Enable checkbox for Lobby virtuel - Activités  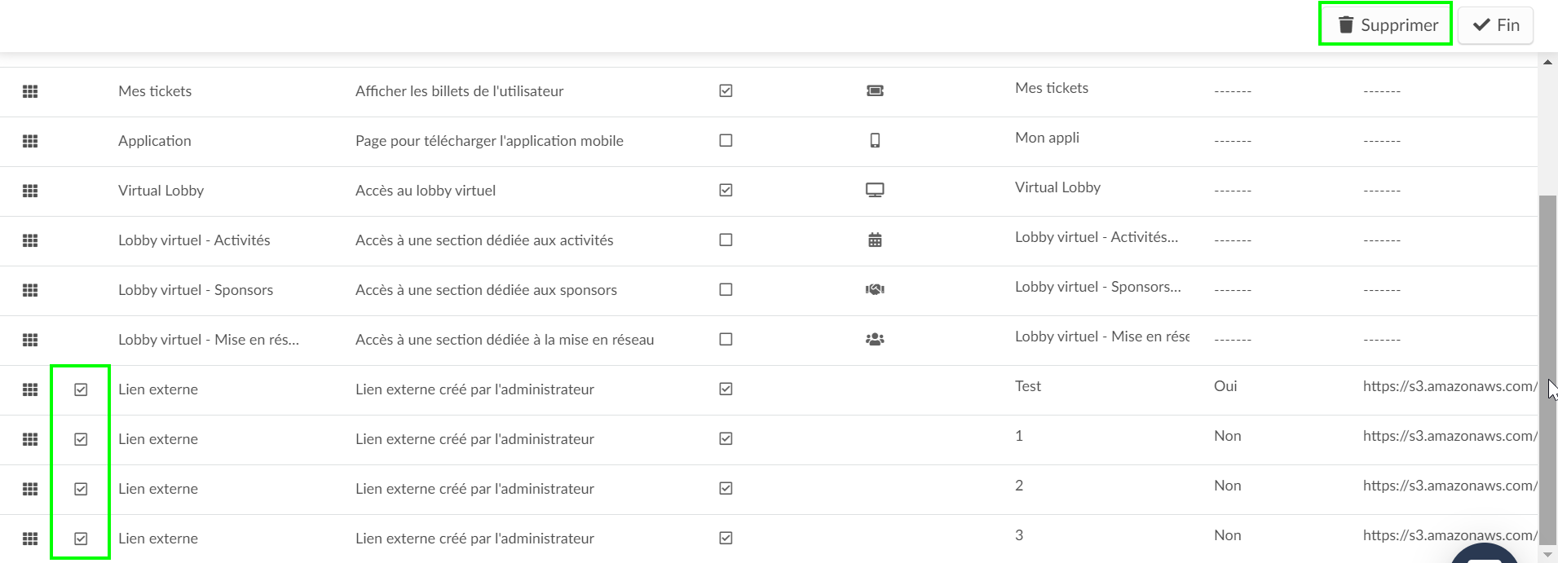[726, 240]
